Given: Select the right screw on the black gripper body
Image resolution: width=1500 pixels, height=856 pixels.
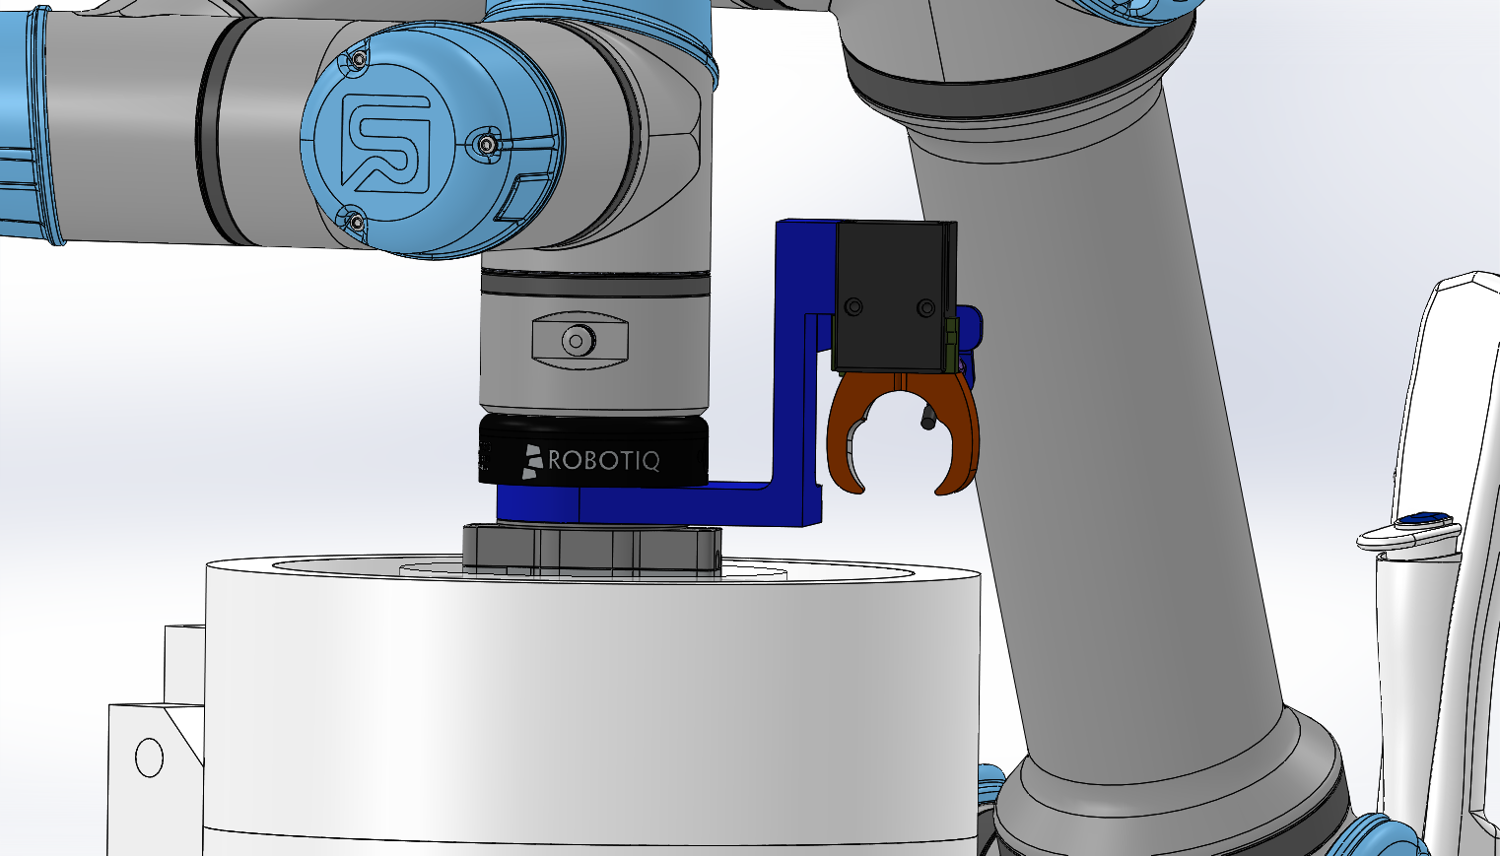Looking at the screenshot, I should point(925,308).
